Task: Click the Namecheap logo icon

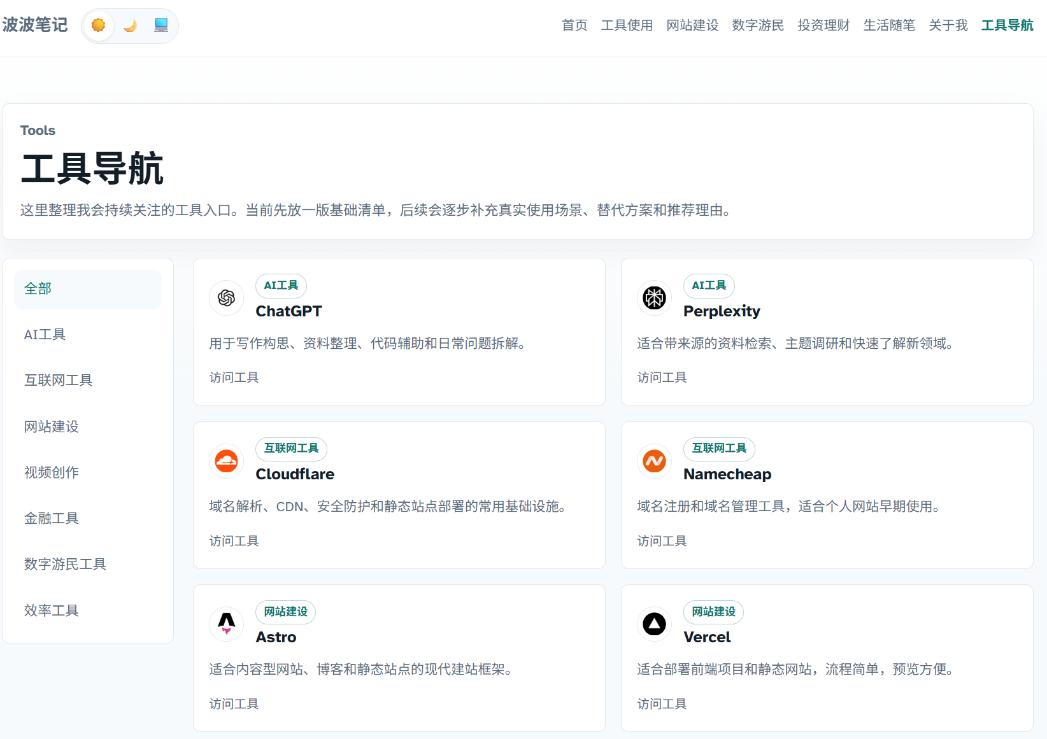Action: coord(655,461)
